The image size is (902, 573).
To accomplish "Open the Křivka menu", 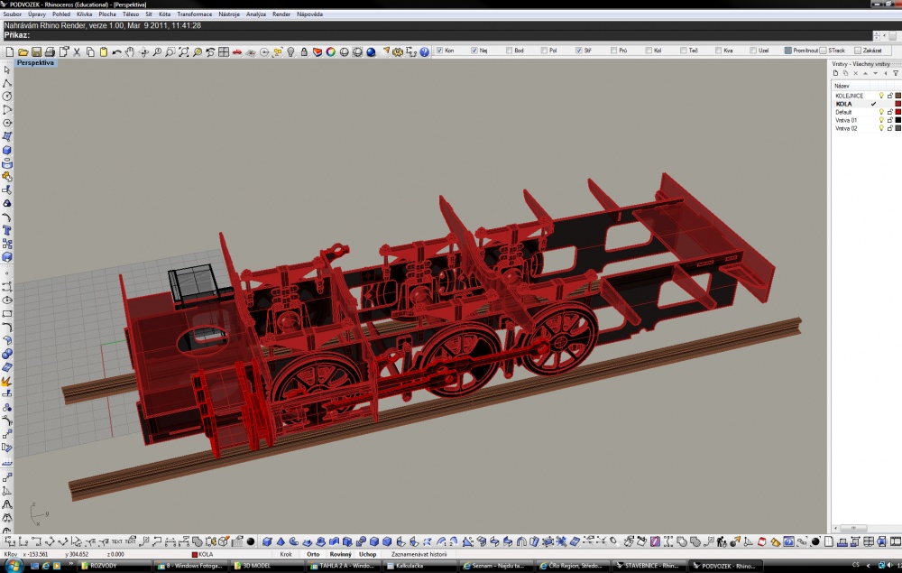I will [x=84, y=14].
